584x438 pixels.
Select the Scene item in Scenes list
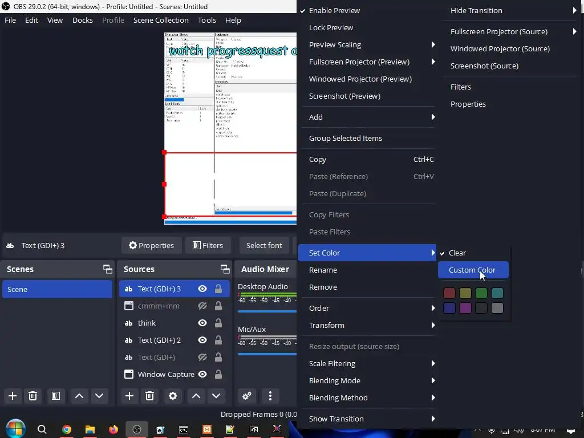tap(58, 289)
